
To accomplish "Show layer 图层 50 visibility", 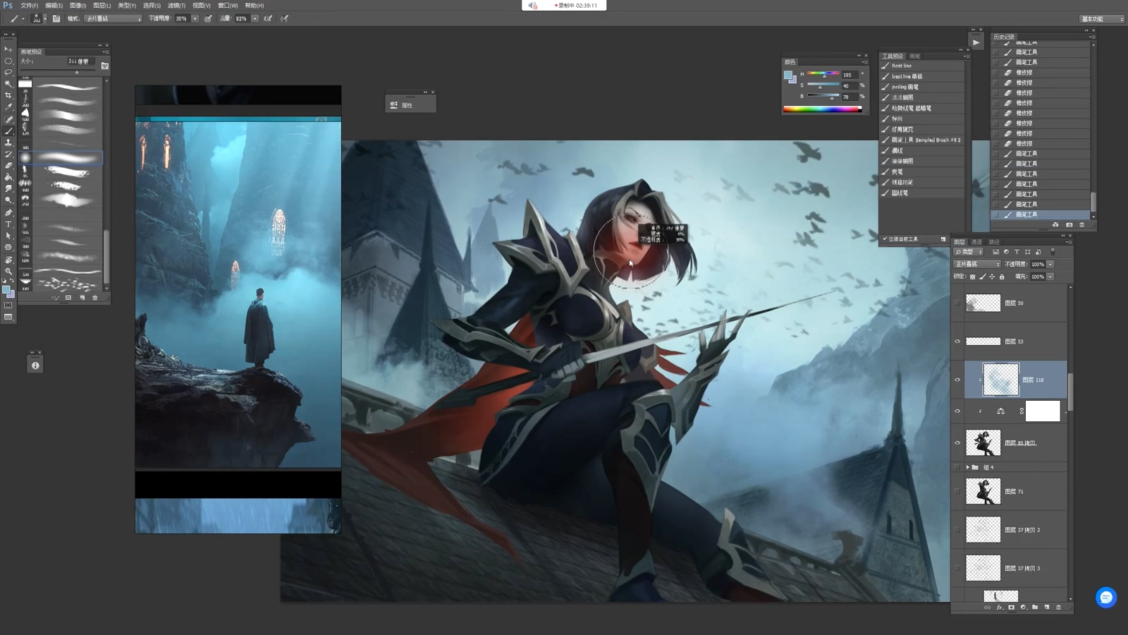I will pyautogui.click(x=957, y=303).
